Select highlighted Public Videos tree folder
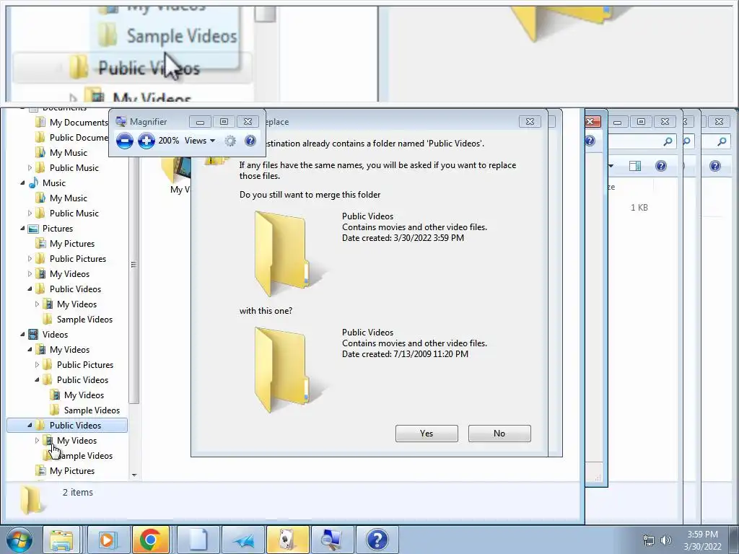 coord(67,426)
